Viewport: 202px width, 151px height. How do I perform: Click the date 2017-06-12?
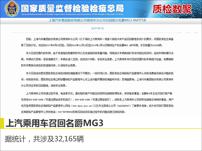coord(97,28)
